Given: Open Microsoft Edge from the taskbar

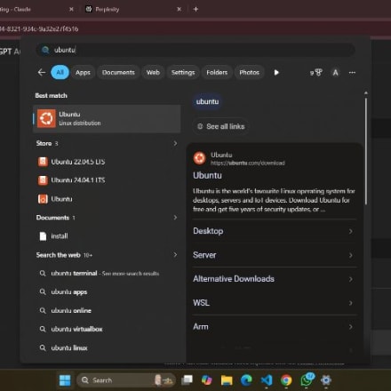Looking at the screenshot, I should pos(246,380).
